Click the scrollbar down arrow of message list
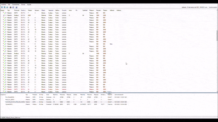This screenshot has height=122, width=218. click(217, 91)
